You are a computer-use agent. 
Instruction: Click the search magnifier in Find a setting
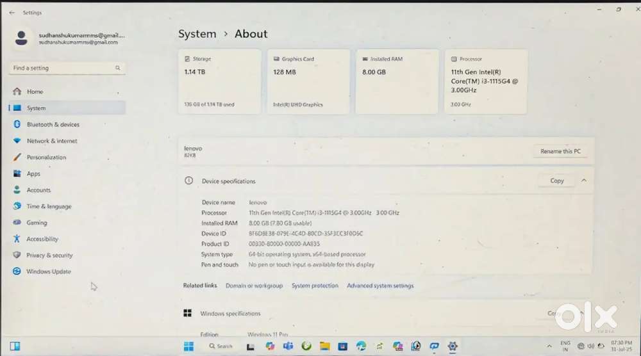[118, 68]
